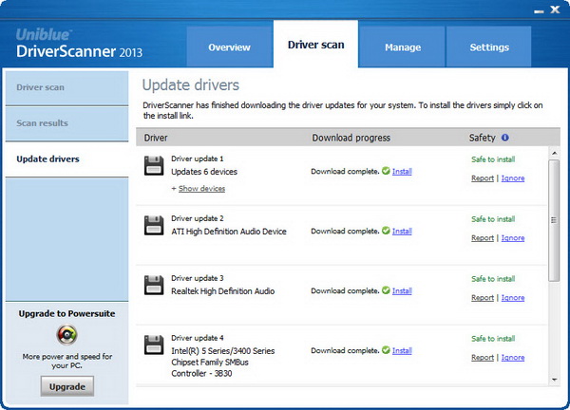Screen dimensions: 570x410
Task: Click the Safety column info icon
Action: point(505,138)
